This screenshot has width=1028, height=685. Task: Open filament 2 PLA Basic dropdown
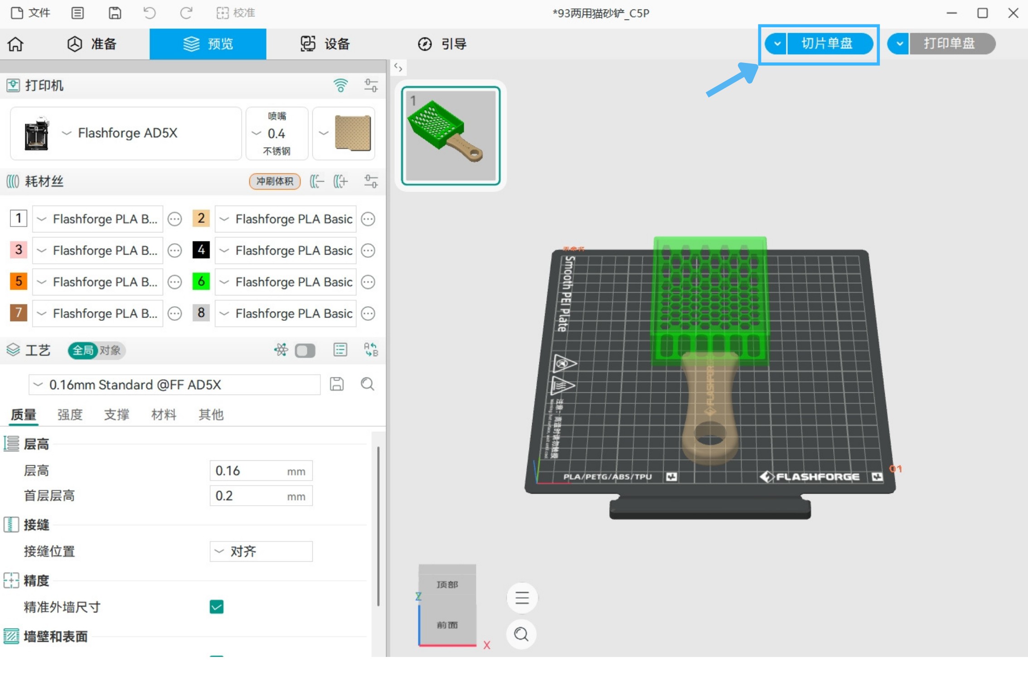tap(286, 219)
